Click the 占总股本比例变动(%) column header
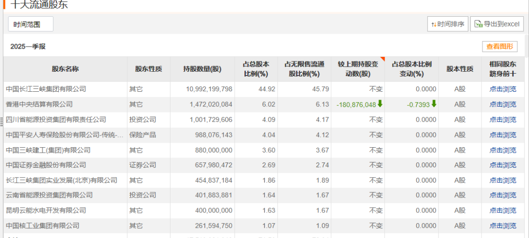The height and width of the screenshot is (238, 529). [411, 69]
